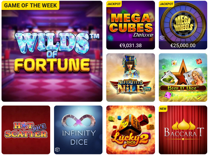This screenshot has height=155, width=209.
Task: Open the Infinity Dice game tile
Action: 78,130
